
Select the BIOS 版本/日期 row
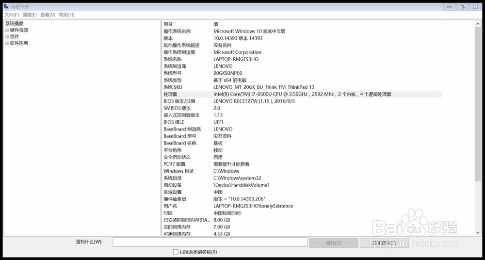pyautogui.click(x=302, y=101)
